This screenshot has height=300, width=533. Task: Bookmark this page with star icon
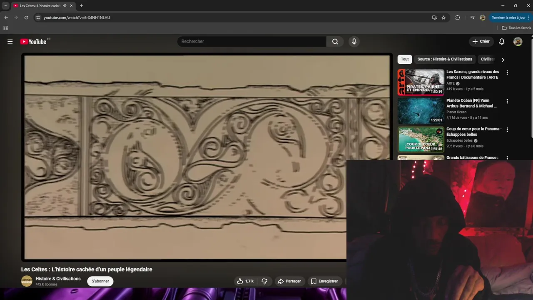point(443,17)
